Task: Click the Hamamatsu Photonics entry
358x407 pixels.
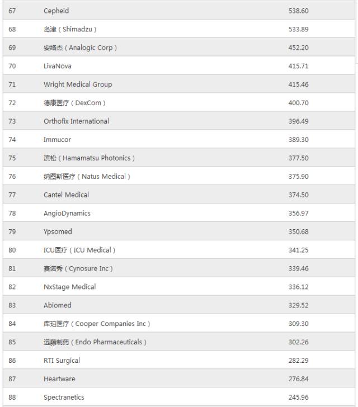Action: pos(89,158)
